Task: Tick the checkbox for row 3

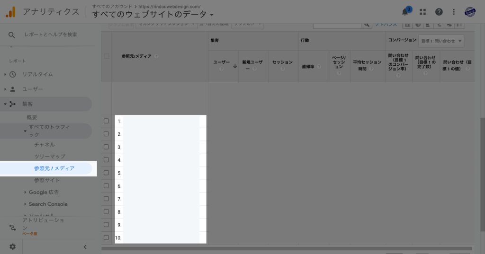Action: coord(106,147)
